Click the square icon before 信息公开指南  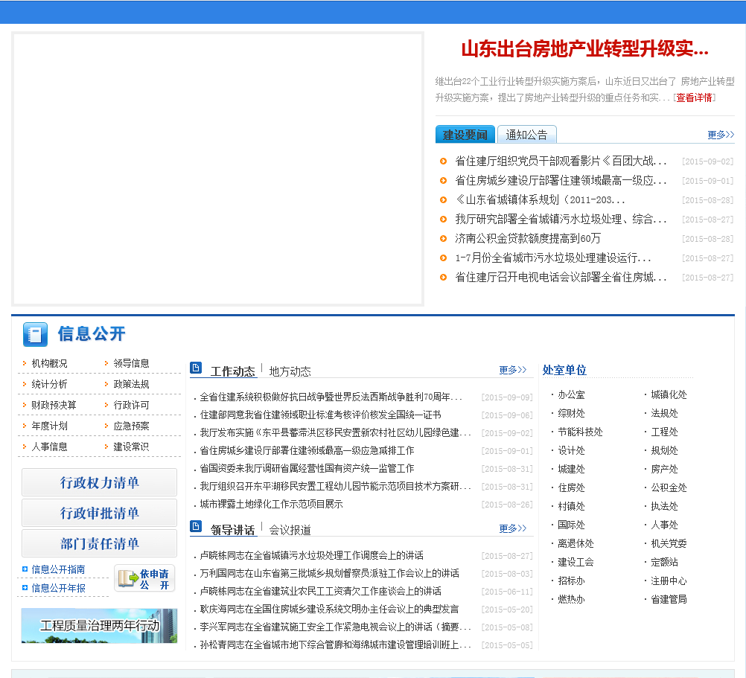coord(25,569)
